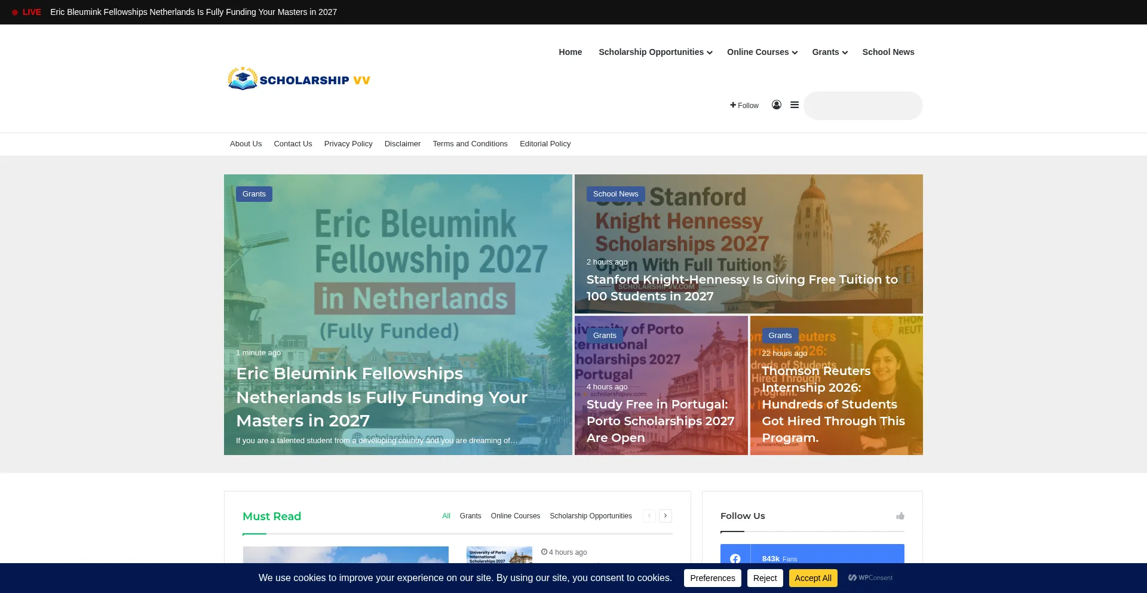Click School News badge on Stanford slide
1147x593 pixels.
pyautogui.click(x=615, y=194)
